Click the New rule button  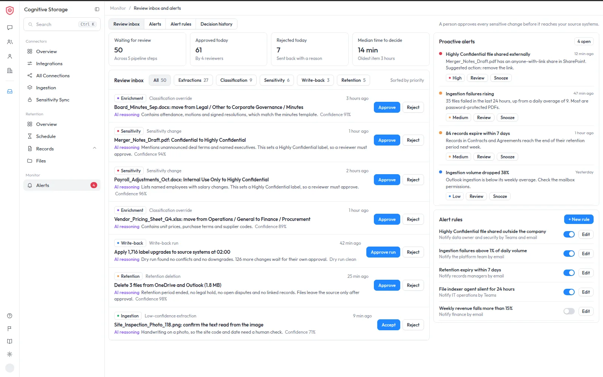click(x=579, y=219)
